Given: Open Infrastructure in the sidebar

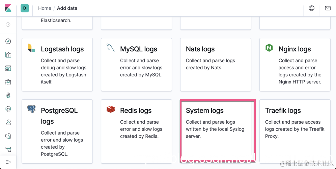Looking at the screenshot, I should (8, 122).
